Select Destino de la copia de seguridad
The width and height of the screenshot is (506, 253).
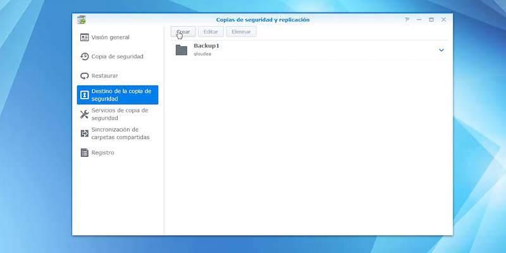pyautogui.click(x=118, y=95)
